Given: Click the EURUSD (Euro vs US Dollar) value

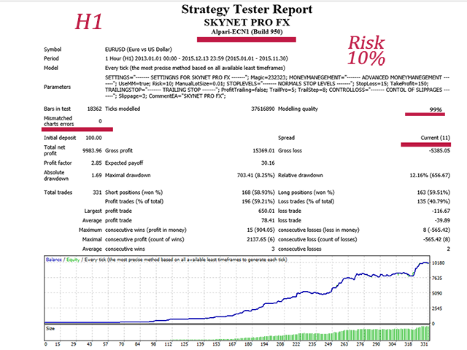Looking at the screenshot, I should (x=138, y=50).
